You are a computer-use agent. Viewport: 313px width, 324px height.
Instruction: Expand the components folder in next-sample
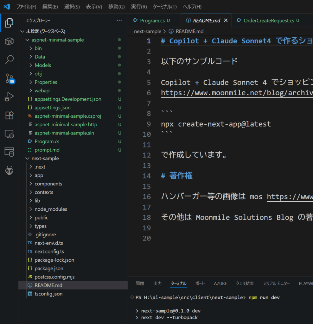48,184
